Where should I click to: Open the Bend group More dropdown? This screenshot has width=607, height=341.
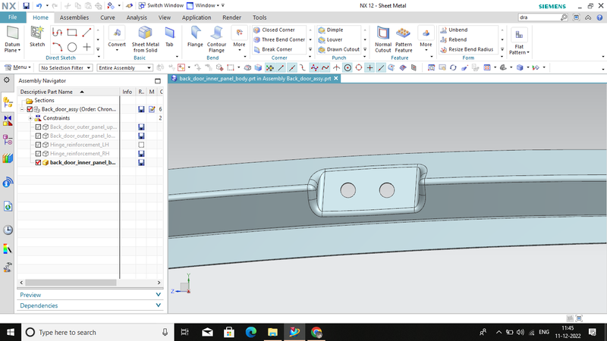pos(239,39)
